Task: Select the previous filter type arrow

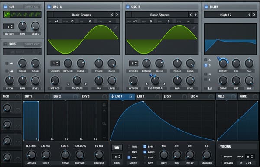Action: tap(249, 15)
